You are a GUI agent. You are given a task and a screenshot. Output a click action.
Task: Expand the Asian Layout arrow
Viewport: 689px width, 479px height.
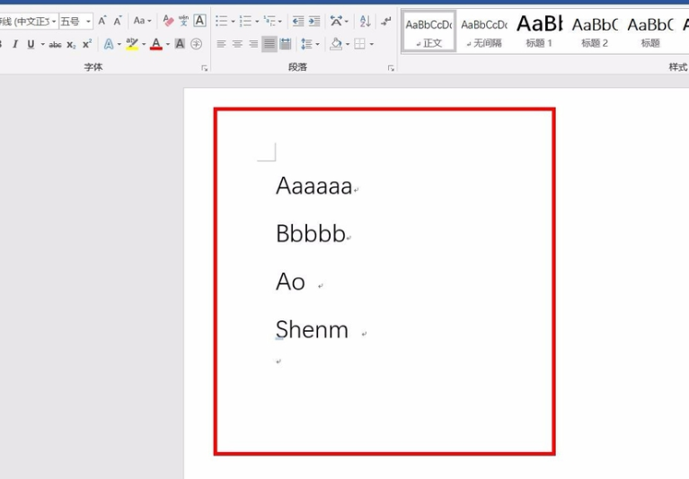pyautogui.click(x=347, y=21)
